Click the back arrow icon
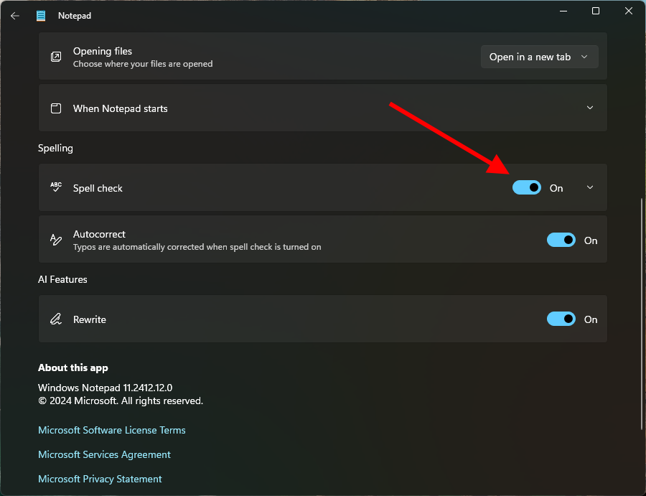 click(x=15, y=15)
